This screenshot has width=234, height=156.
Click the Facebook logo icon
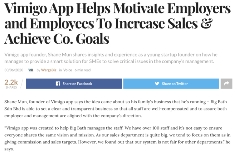tap(58, 84)
